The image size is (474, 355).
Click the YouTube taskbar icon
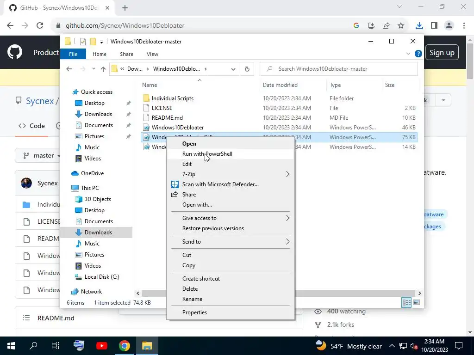[102, 346]
